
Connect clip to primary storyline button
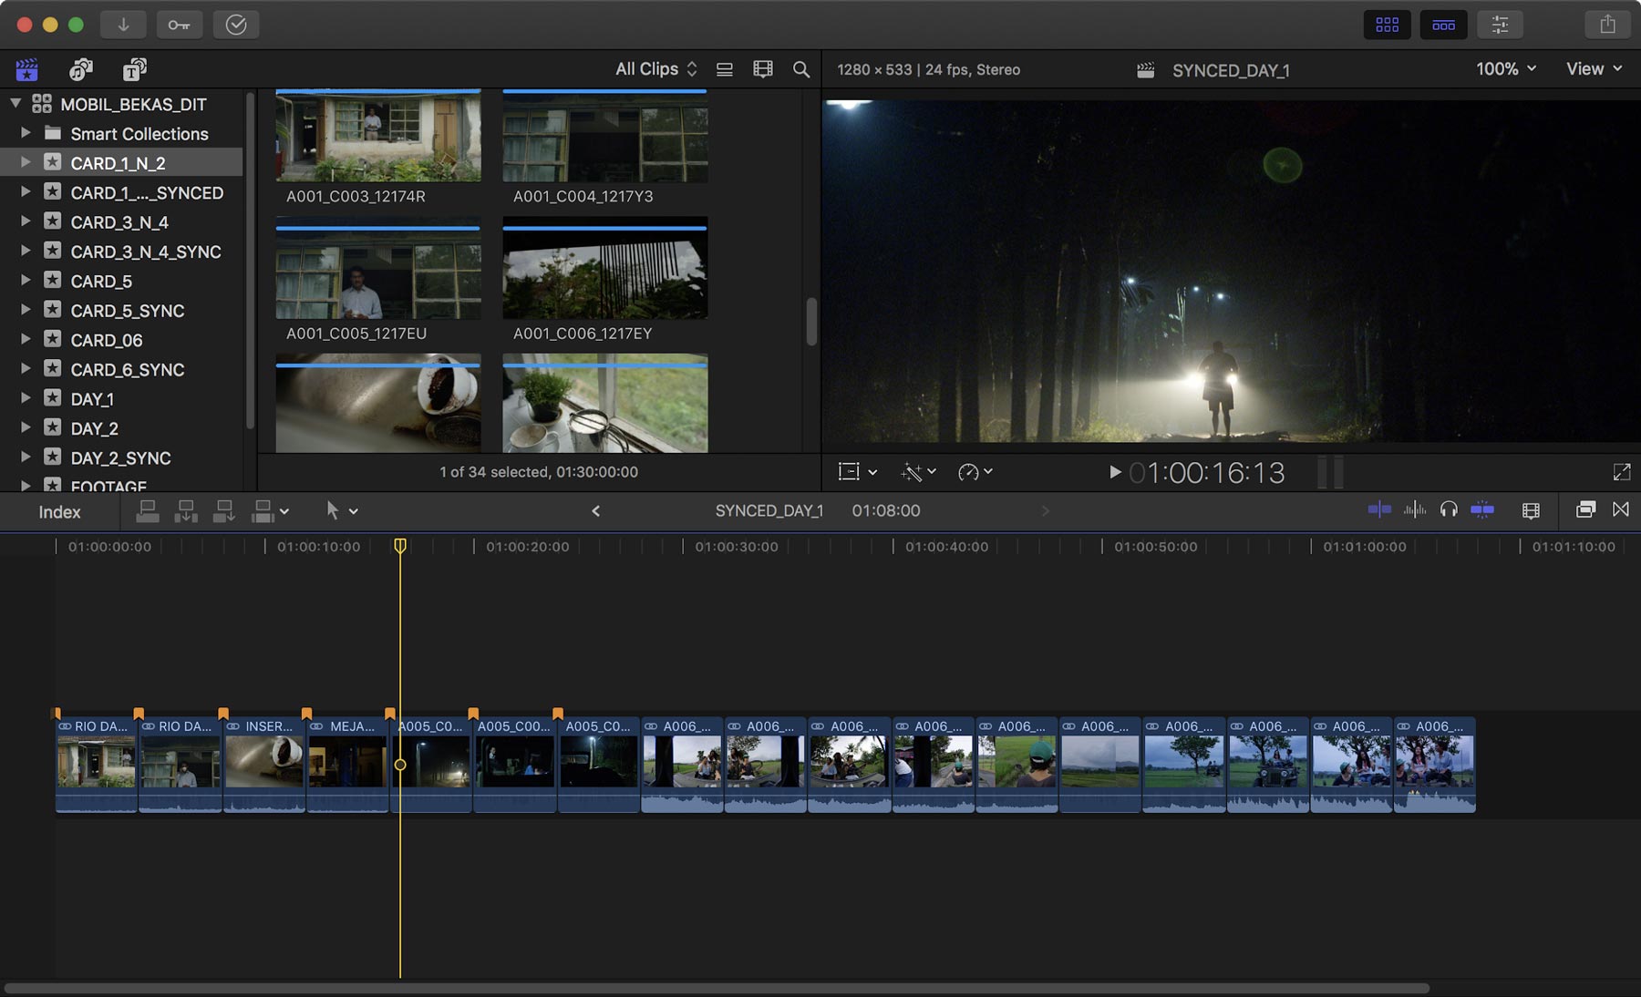(x=148, y=511)
